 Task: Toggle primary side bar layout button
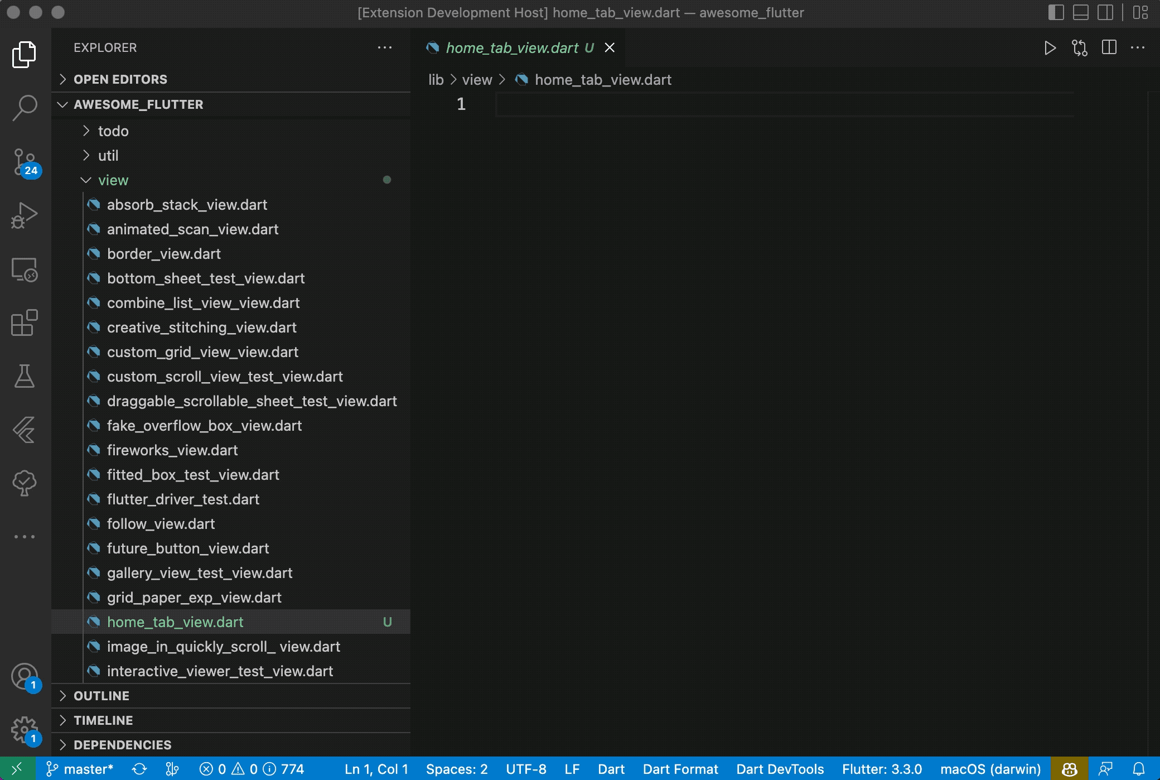[x=1056, y=12]
